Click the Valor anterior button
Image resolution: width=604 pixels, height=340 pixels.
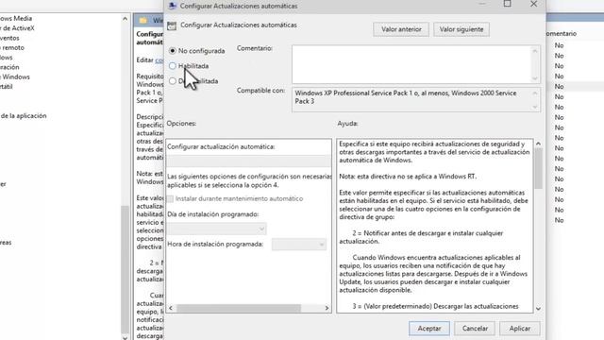[x=401, y=29]
